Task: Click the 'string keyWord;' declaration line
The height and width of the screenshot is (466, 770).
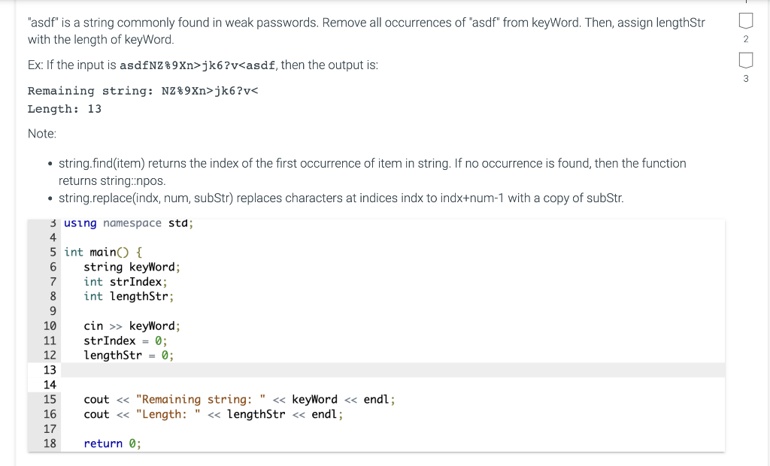Action: pyautogui.click(x=132, y=267)
